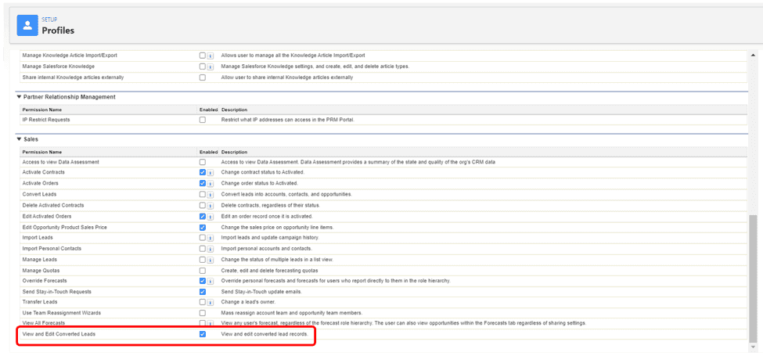Viewport: 763px width, 356px height.
Task: Click the Sales section heading
Action: (x=31, y=139)
